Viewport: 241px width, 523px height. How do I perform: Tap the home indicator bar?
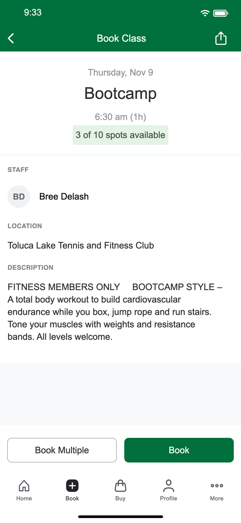(x=120, y=516)
